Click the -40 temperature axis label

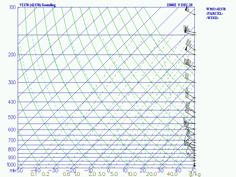pyautogui.click(x=35, y=171)
